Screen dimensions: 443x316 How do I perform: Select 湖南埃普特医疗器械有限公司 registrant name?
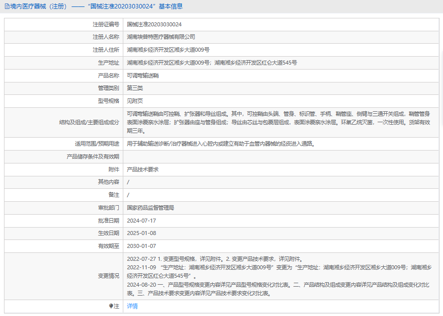(161, 37)
